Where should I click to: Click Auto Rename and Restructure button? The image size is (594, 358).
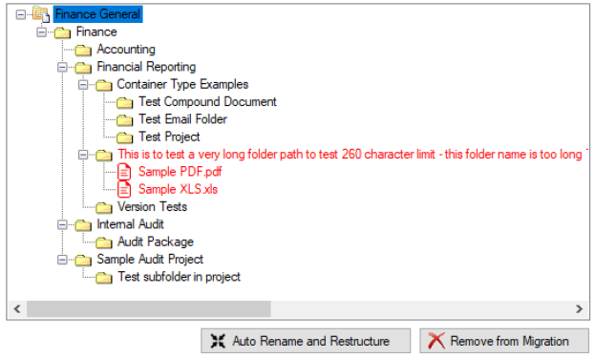(x=306, y=341)
